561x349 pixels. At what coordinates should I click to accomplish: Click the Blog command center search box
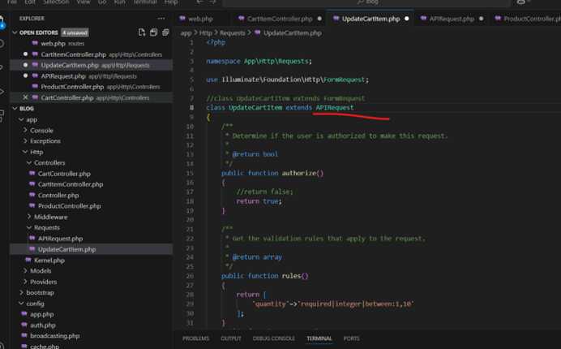(x=366, y=2)
